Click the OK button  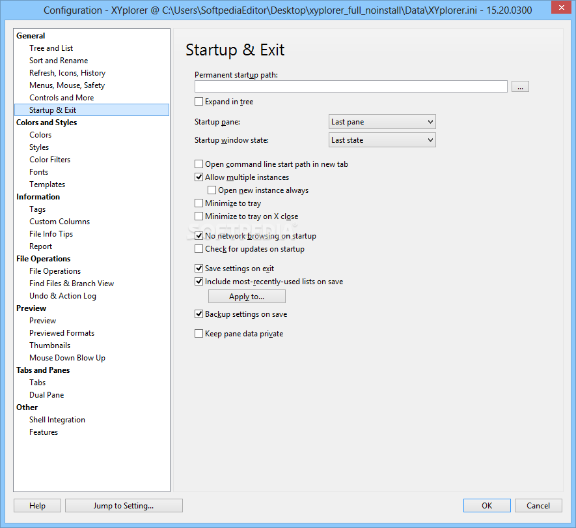tap(487, 506)
